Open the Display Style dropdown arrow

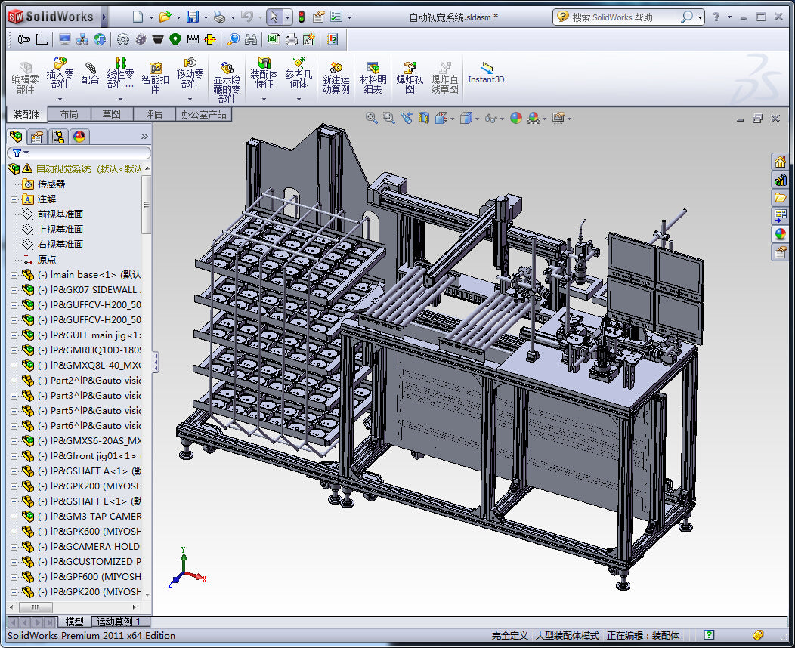click(477, 119)
